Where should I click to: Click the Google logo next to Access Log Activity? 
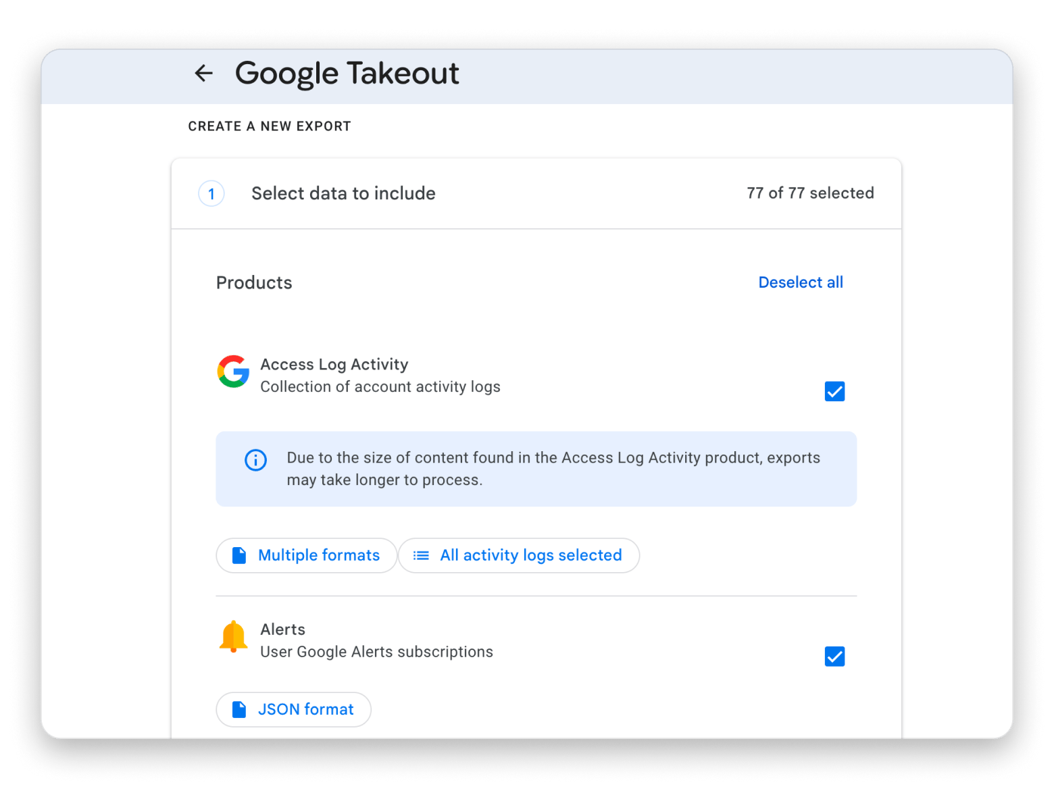pyautogui.click(x=233, y=372)
